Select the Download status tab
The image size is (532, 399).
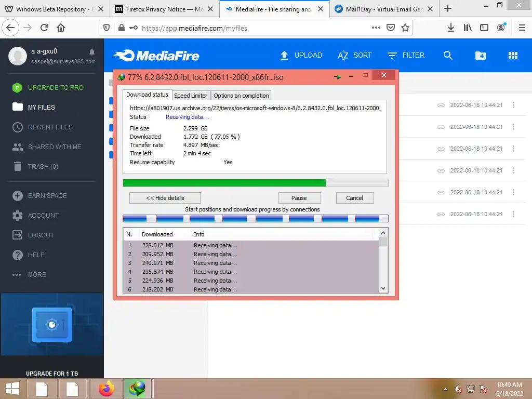coord(147,95)
